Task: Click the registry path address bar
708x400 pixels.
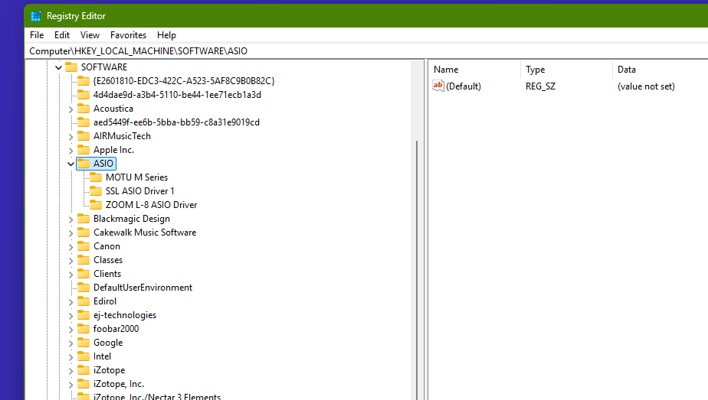Action: 306,51
